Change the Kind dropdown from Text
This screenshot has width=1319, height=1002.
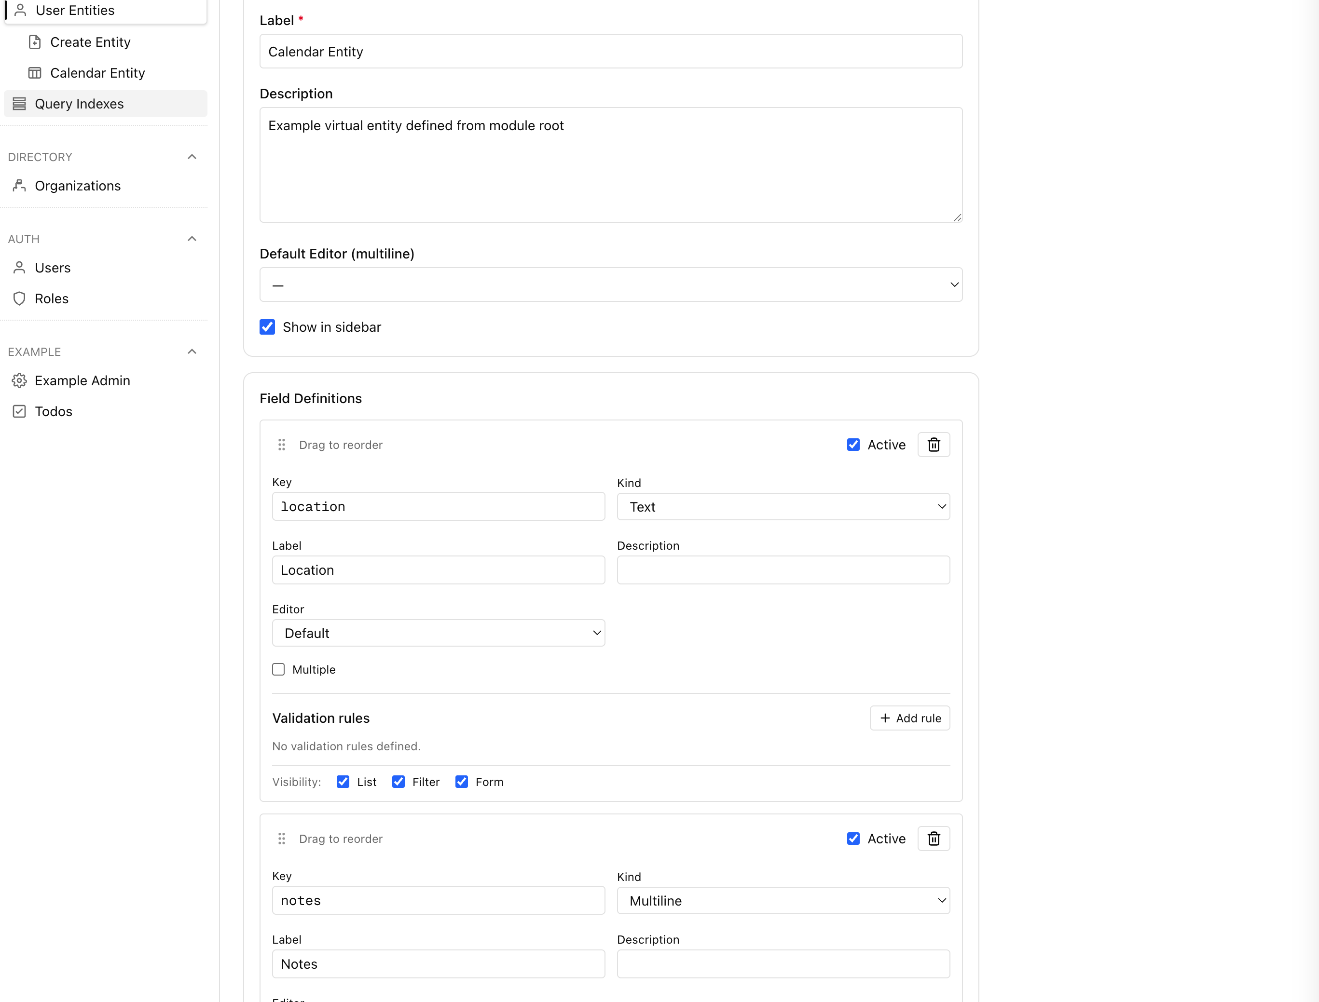pos(783,506)
